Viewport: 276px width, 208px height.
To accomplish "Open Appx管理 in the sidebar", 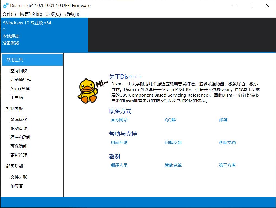I will pos(20,89).
